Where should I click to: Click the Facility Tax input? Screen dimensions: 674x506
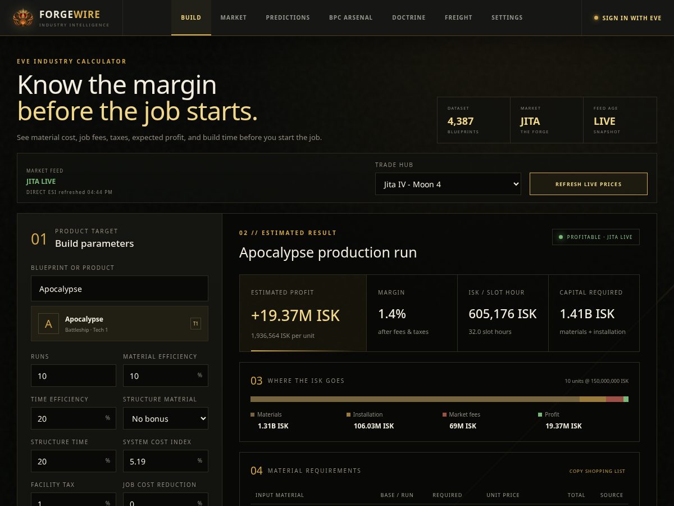point(74,500)
